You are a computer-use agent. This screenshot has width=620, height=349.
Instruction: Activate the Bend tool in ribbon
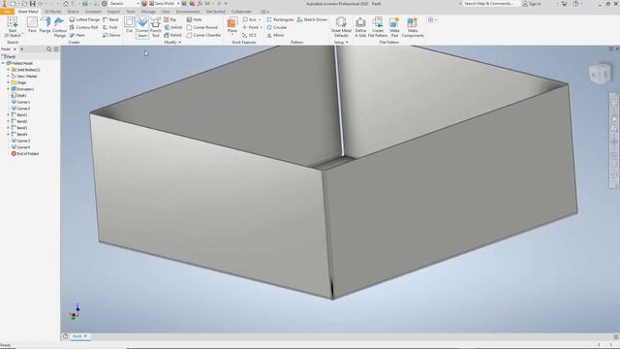tap(110, 19)
